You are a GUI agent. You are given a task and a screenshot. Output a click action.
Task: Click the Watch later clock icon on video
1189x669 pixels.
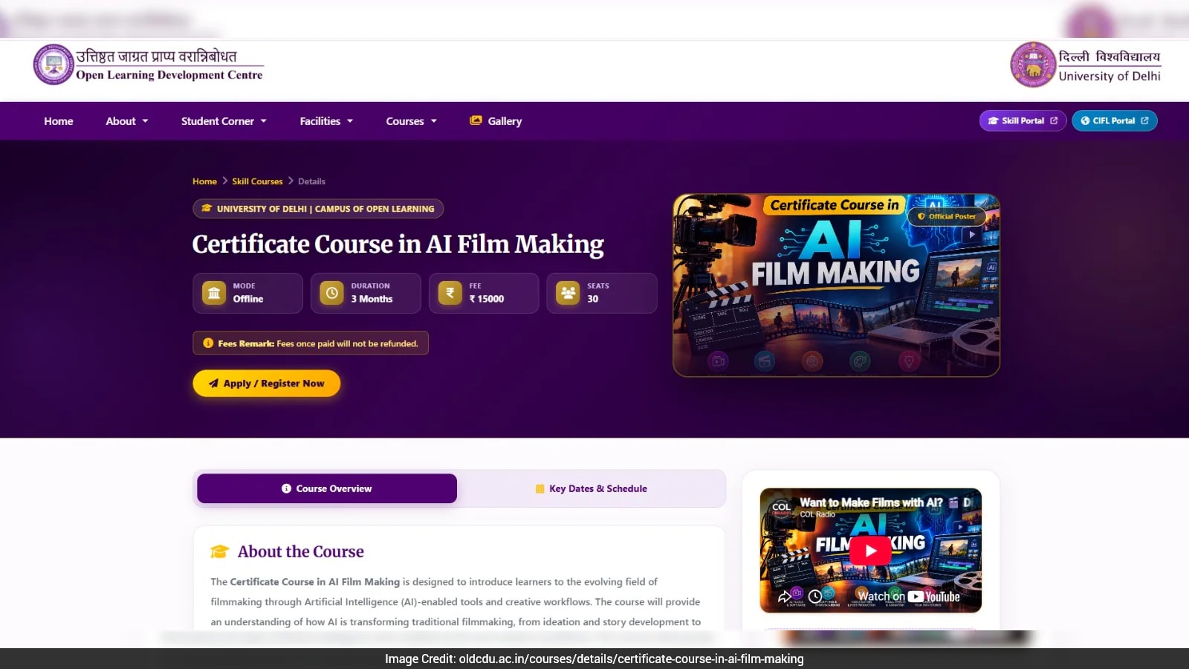(x=815, y=596)
